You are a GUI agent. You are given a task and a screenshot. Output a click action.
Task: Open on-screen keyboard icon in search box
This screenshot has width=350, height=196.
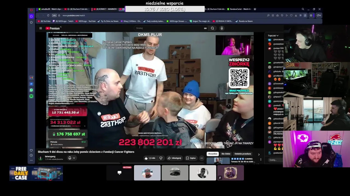(x=205, y=28)
